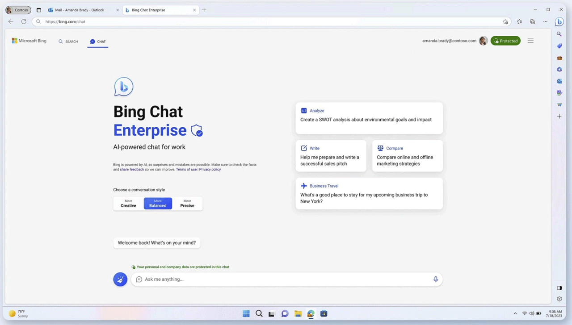Select the More Precise conversation style
This screenshot has width=572, height=325.
pos(187,203)
